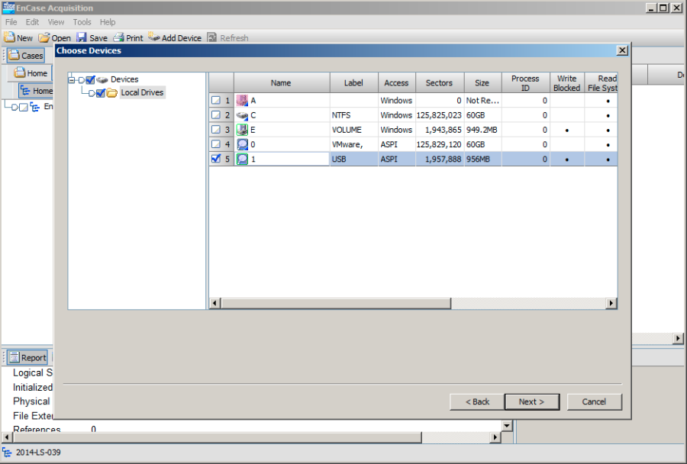Viewport: 687px width, 464px height.
Task: Click the Open folder icon on the toolbar
Action: 44,37
